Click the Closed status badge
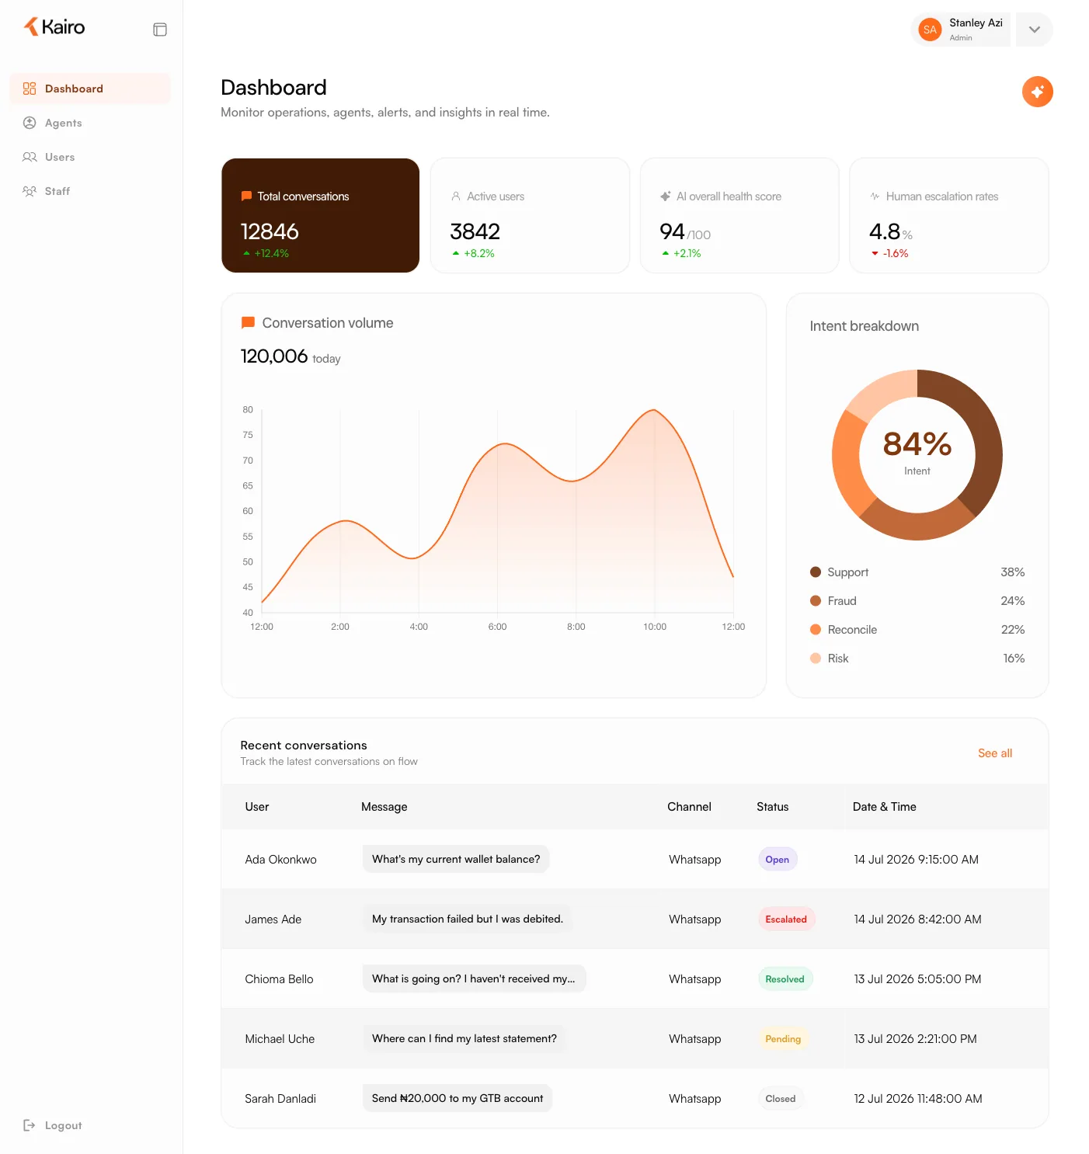 pyautogui.click(x=781, y=1098)
